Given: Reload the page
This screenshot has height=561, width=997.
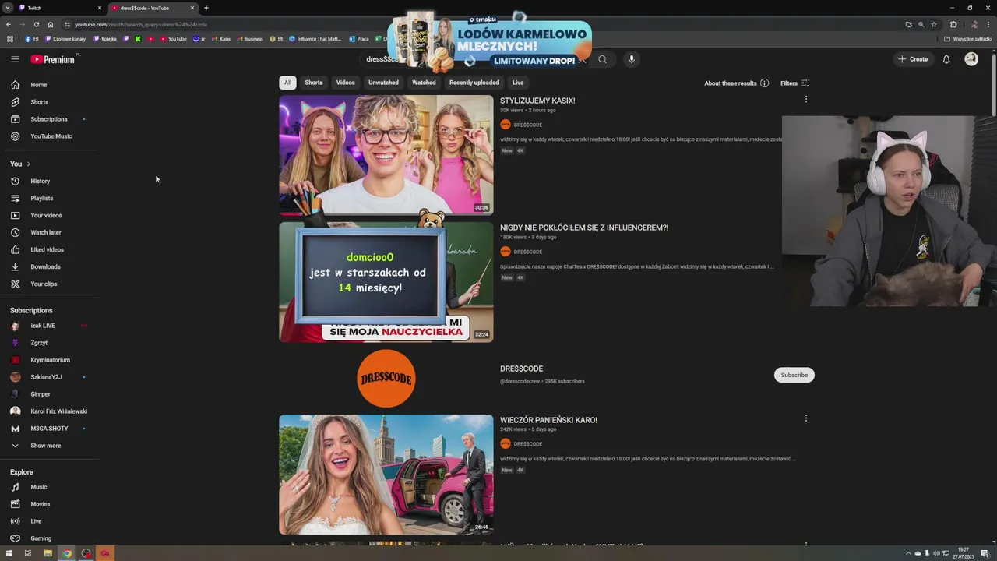Looking at the screenshot, I should [x=36, y=24].
